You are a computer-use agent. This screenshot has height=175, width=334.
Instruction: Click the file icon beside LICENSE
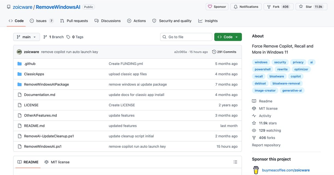click(19, 105)
